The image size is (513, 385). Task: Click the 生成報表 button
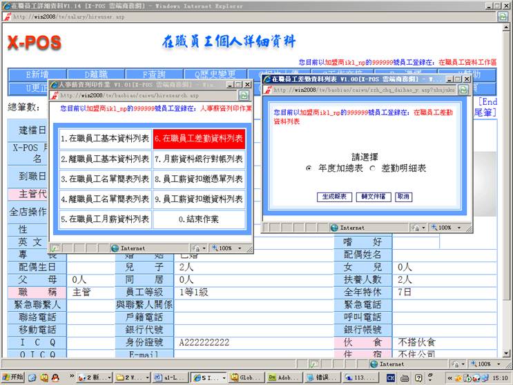[335, 197]
